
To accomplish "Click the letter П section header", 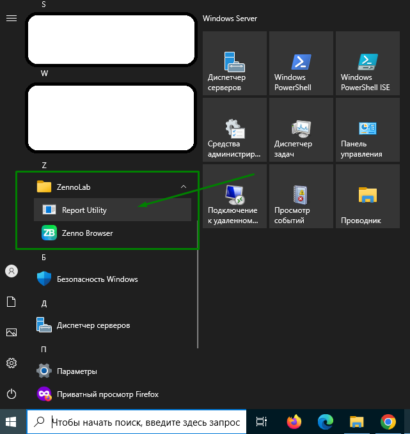I will (x=43, y=349).
